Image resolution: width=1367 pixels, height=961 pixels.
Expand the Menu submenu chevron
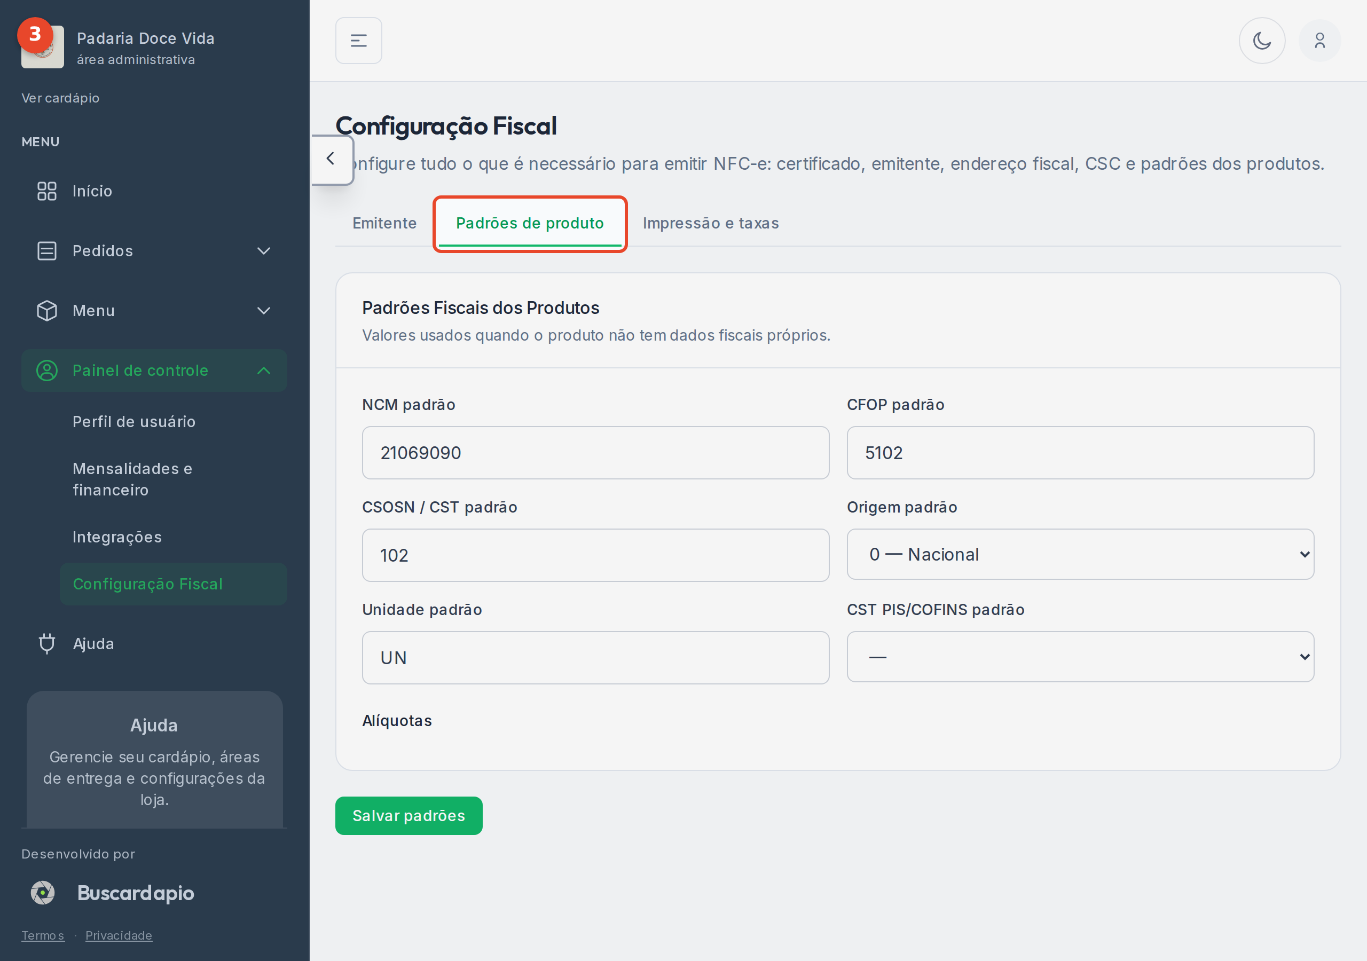coord(263,311)
